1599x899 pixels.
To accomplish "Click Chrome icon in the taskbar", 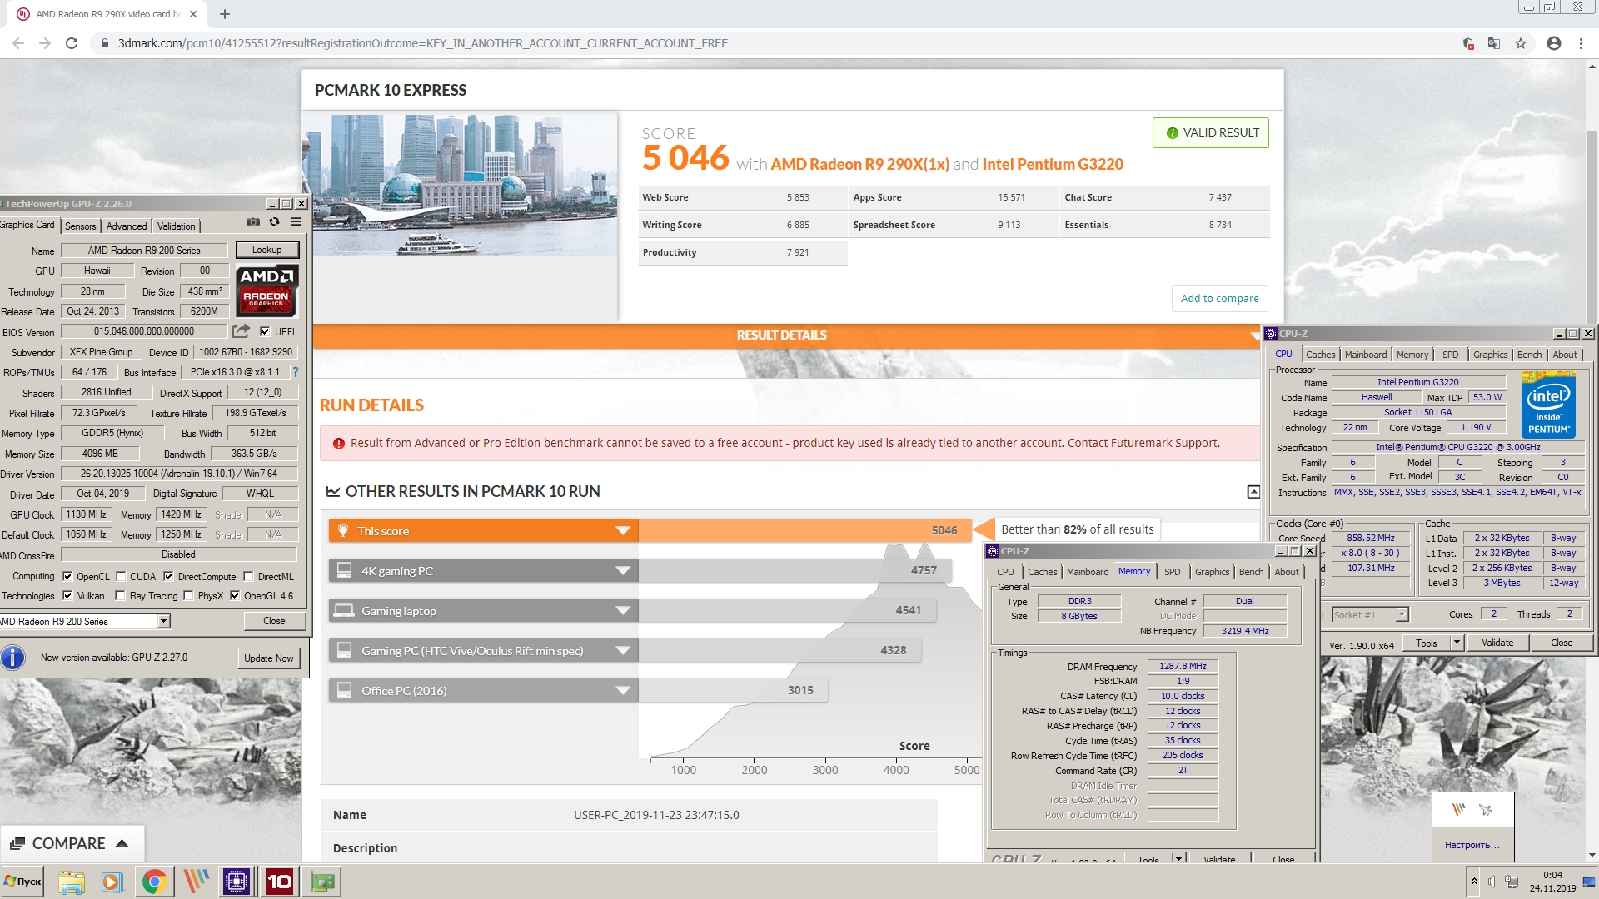I will 154,882.
